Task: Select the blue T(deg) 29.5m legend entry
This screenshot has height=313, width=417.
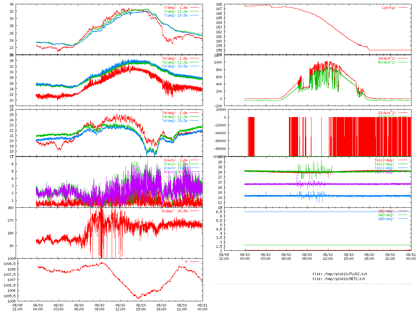Action: [176, 15]
